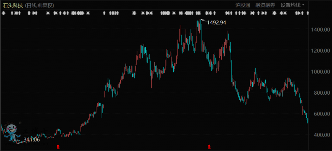Click the 1000.00 price axis label
The height and width of the screenshot is (151, 332).
click(318, 72)
